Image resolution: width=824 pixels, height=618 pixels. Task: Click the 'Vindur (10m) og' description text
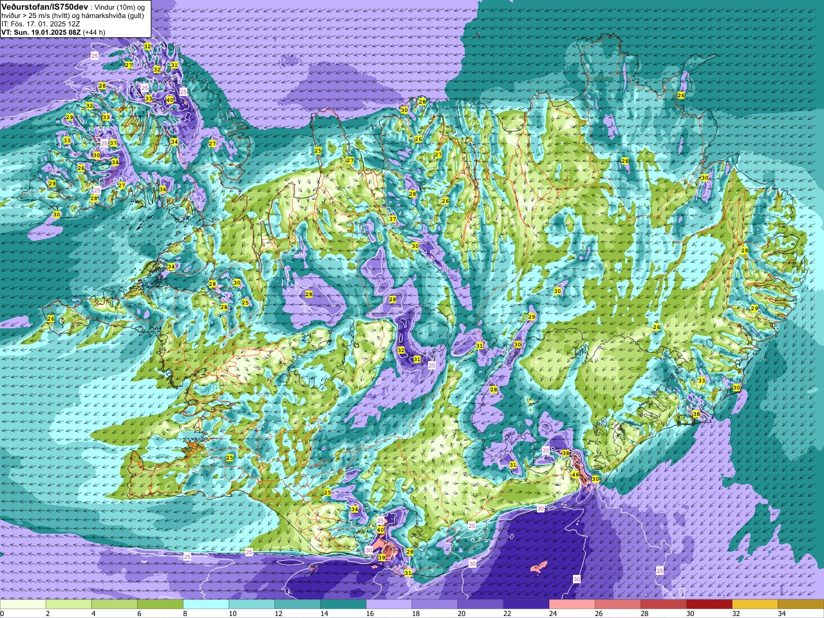coord(121,6)
